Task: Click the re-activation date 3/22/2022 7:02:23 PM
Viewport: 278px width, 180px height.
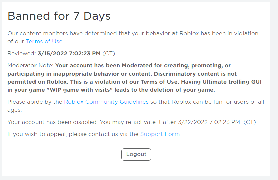Action: tap(207, 122)
